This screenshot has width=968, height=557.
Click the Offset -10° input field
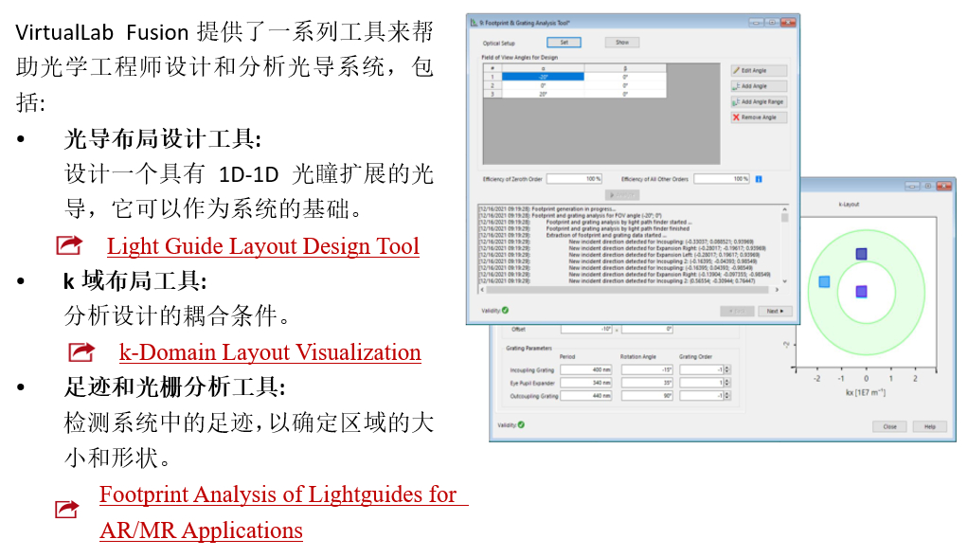click(586, 329)
